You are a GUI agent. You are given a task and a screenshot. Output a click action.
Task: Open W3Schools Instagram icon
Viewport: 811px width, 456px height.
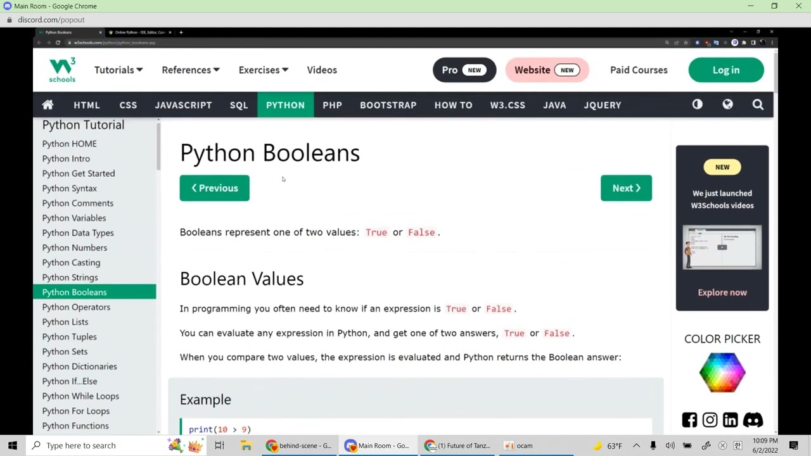click(710, 420)
